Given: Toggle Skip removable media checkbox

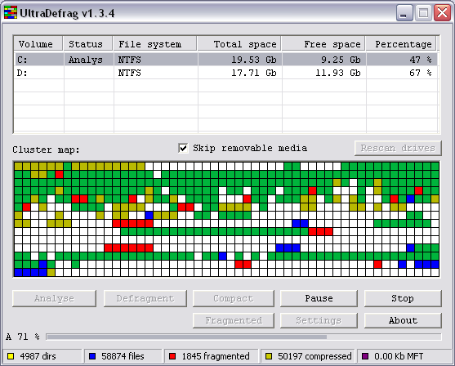Looking at the screenshot, I should (x=183, y=148).
